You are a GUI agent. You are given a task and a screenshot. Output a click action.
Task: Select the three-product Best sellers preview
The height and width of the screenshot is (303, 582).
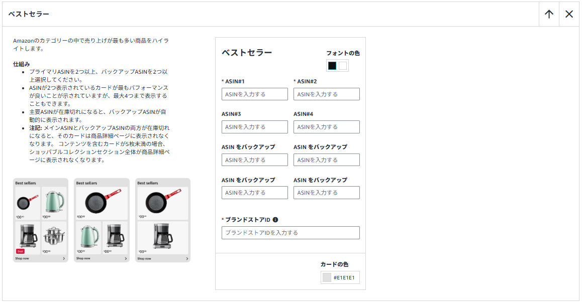[x=102, y=220]
